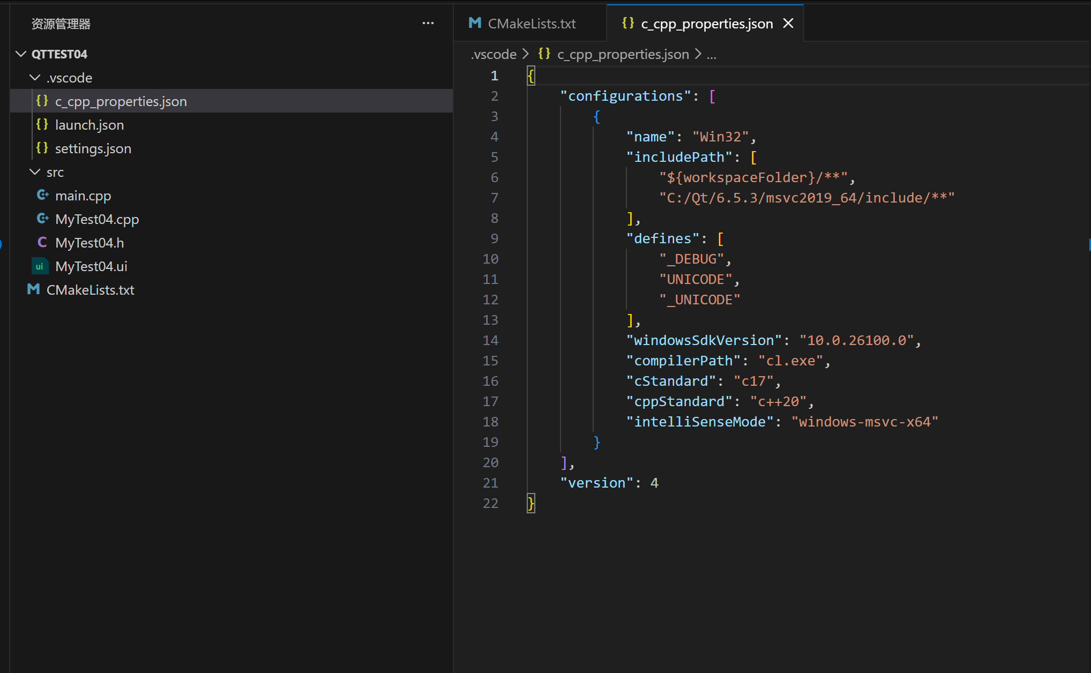Open MyTest04.ui file in explorer
The width and height of the screenshot is (1091, 673).
coord(91,266)
